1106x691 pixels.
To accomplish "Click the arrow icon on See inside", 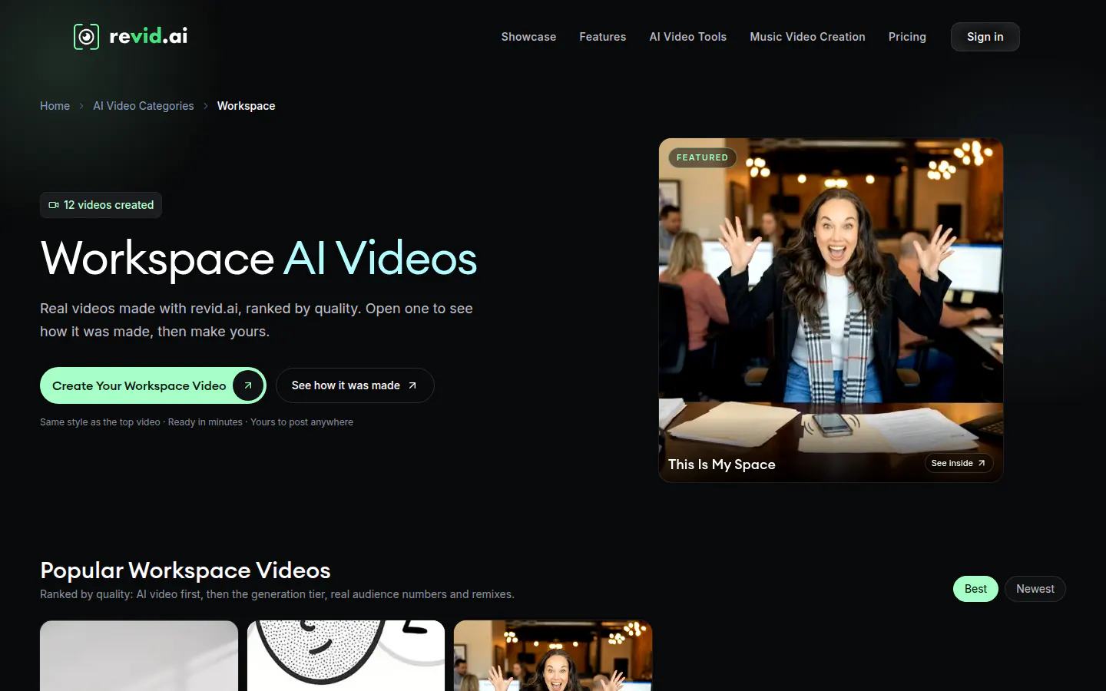I will click(x=982, y=463).
